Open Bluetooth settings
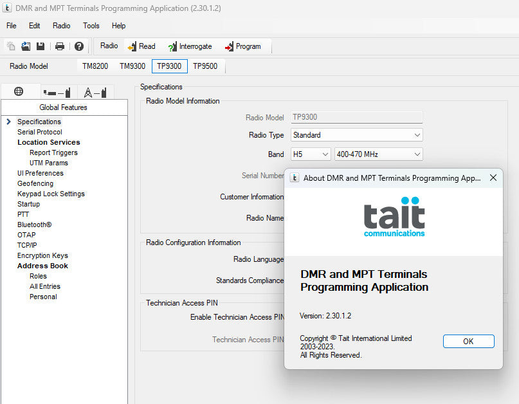Viewport: 519px width, 404px height. pyautogui.click(x=35, y=225)
